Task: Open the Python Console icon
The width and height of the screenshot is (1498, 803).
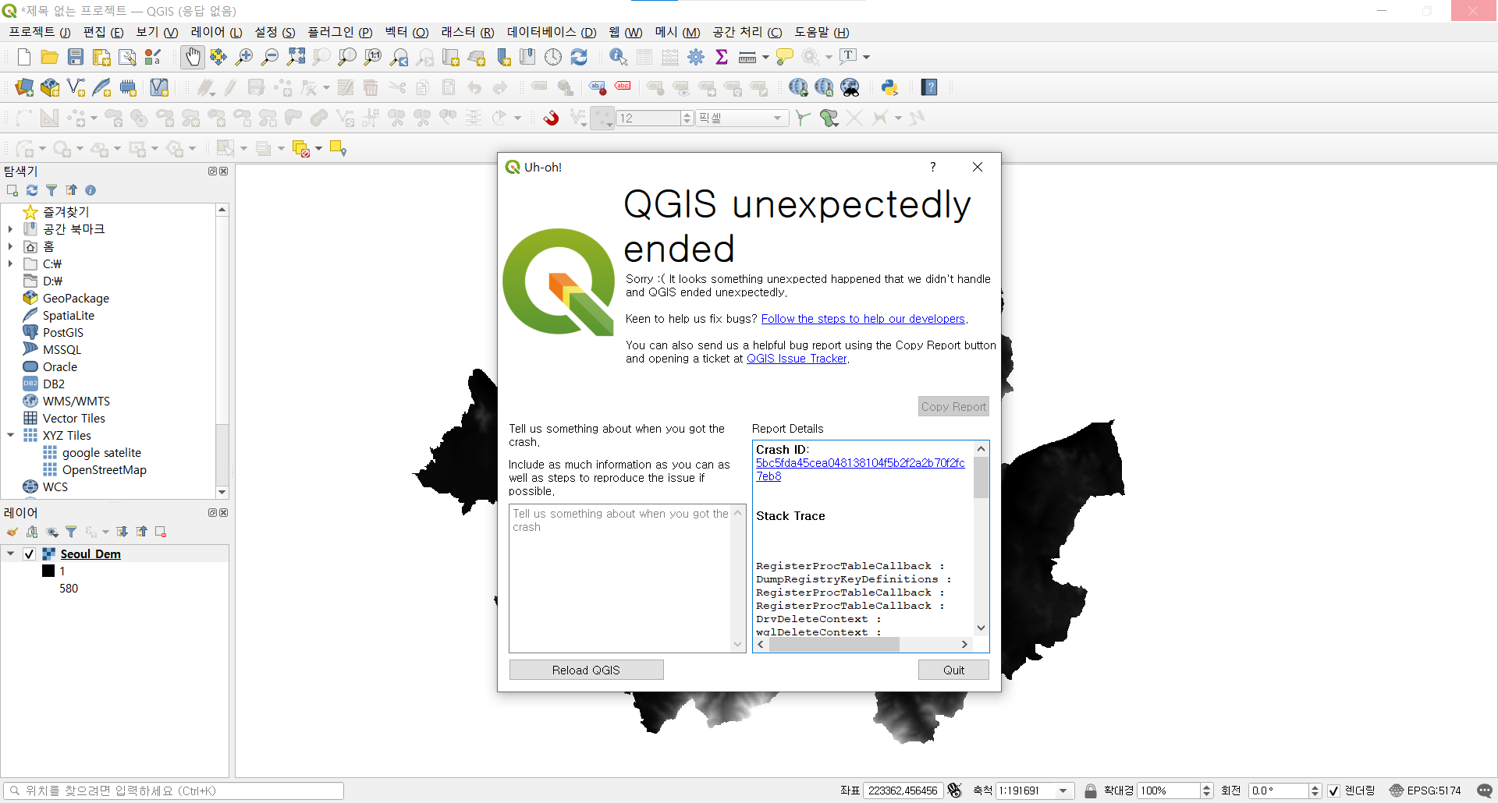Action: coord(889,87)
